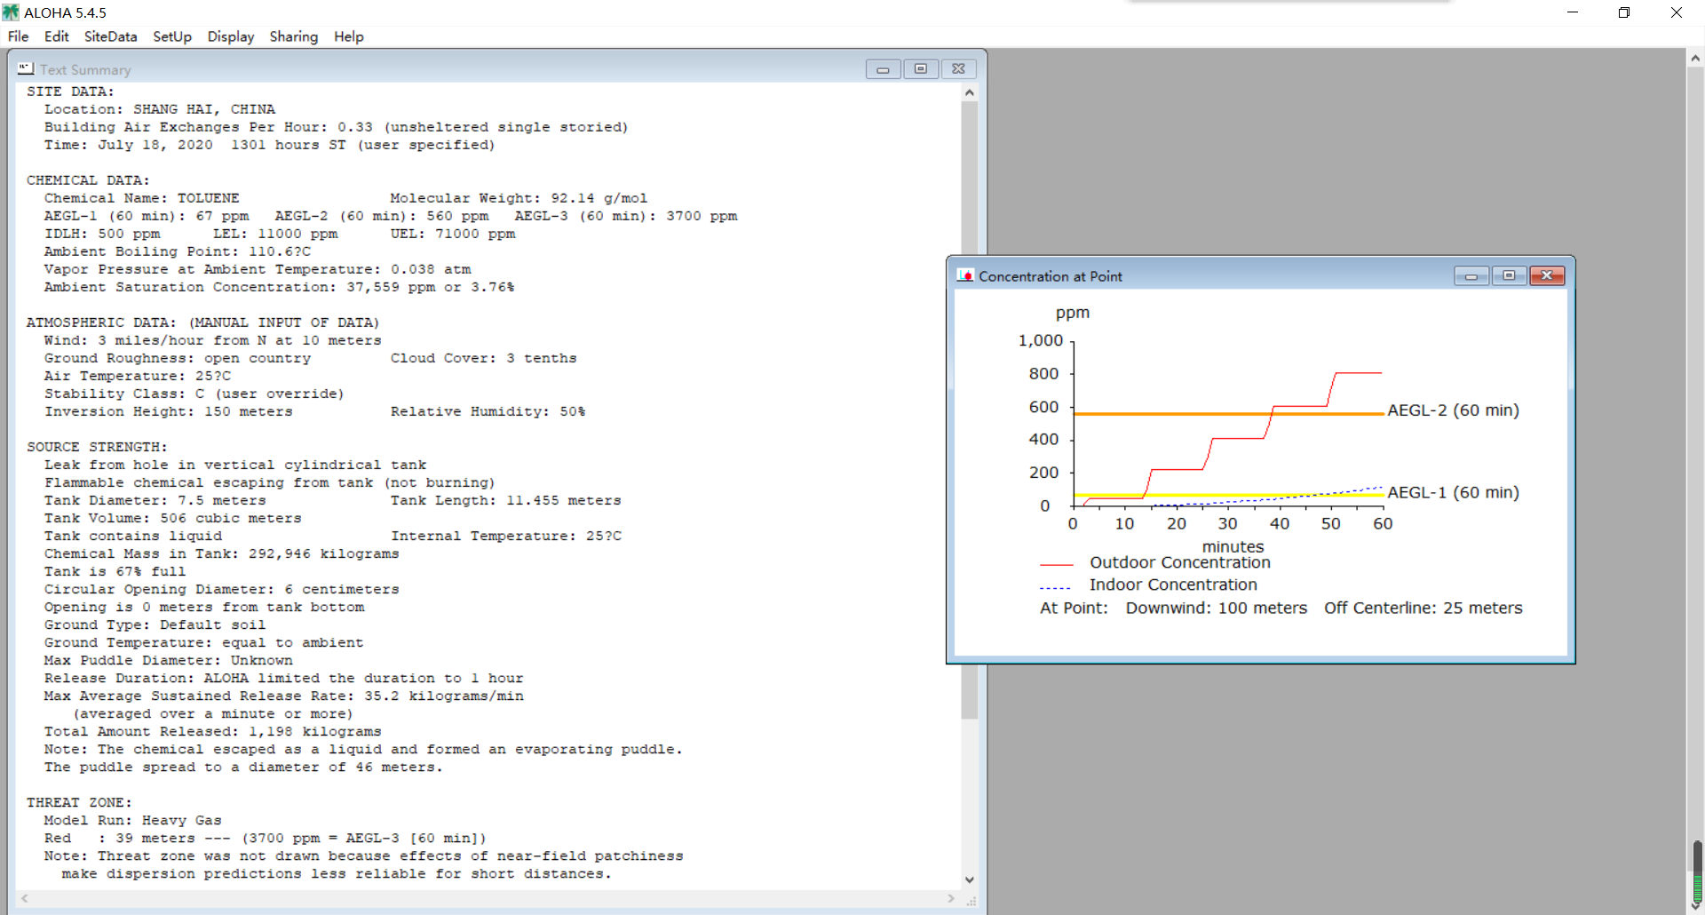Restore down the ALOHA main window
The width and height of the screenshot is (1705, 915).
click(x=1624, y=12)
